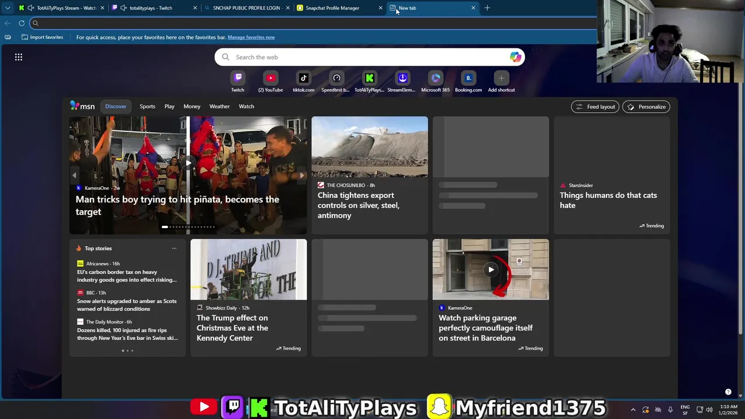Click the feedback help question mark icon
Viewport: 745px width, 419px height.
point(728,392)
